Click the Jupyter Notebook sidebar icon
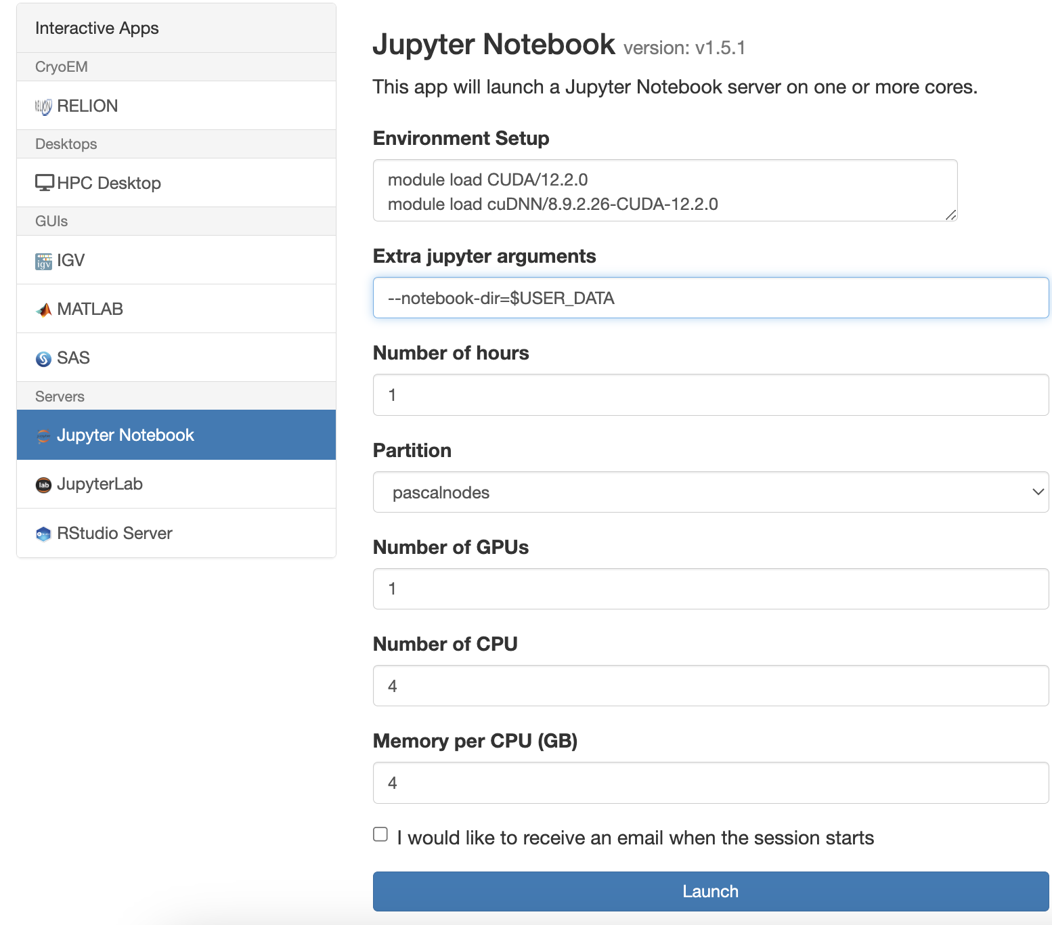This screenshot has width=1052, height=925. (x=43, y=435)
